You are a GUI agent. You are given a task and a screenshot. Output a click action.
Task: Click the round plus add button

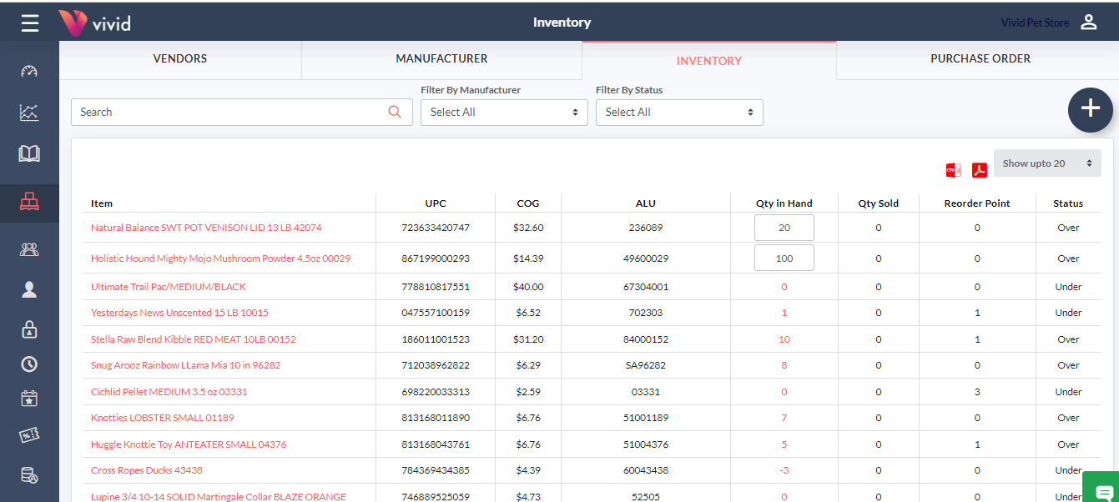click(x=1090, y=109)
